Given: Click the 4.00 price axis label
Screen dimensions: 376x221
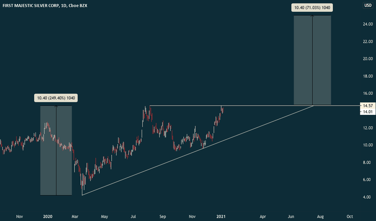Looking at the screenshot, I should tap(367, 197).
